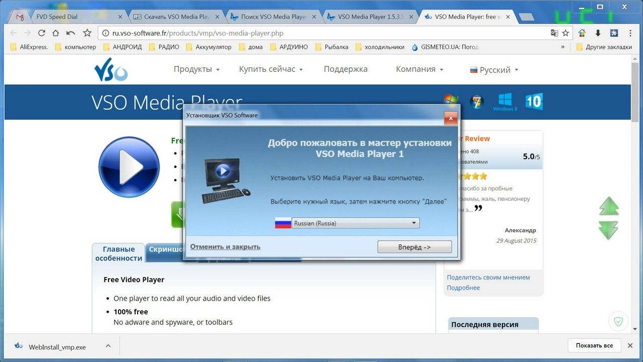This screenshot has height=362, width=643.
Task: Close the Установщик VSO Software dialog
Action: 450,119
